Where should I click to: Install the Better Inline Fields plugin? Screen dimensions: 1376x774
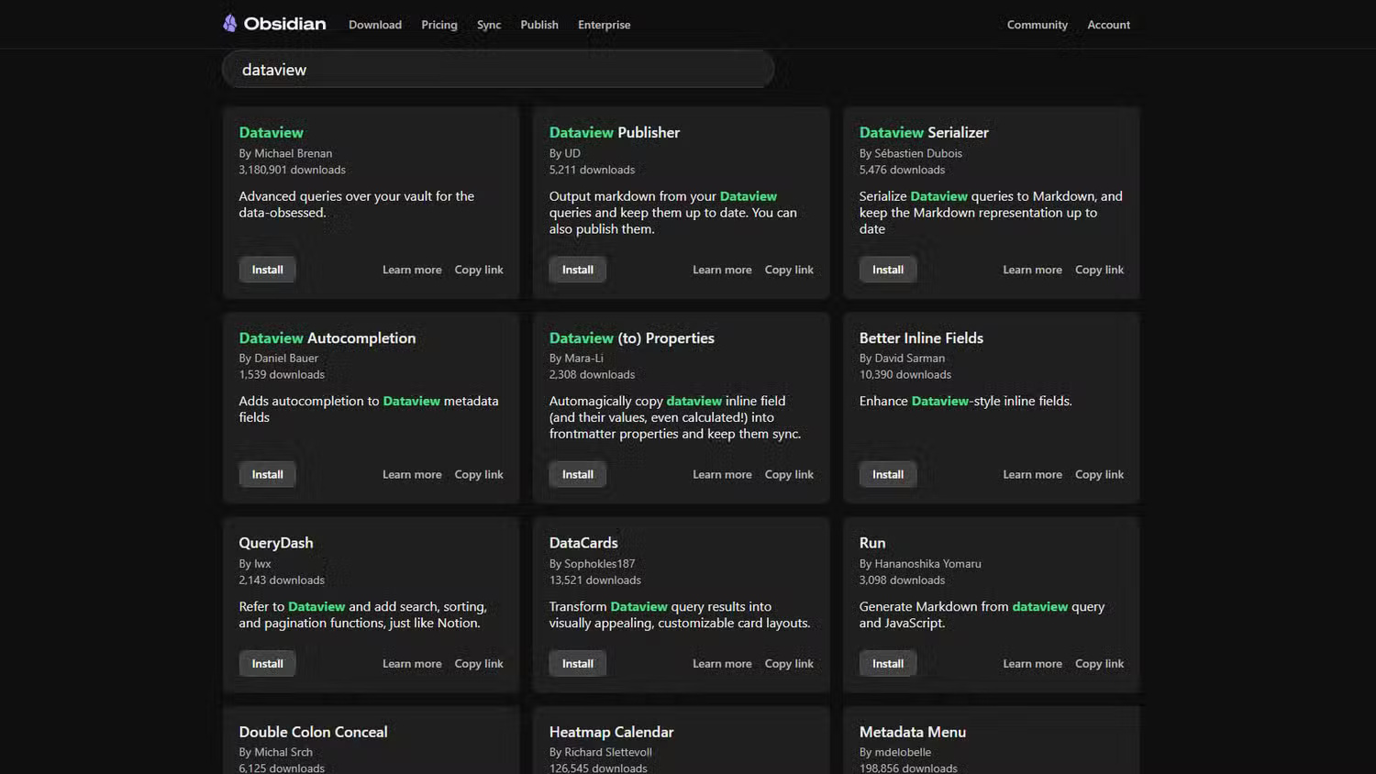(887, 474)
